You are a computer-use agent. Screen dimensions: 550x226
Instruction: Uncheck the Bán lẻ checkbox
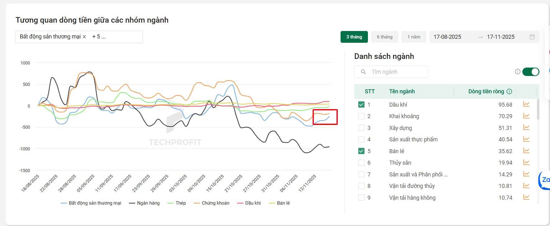pyautogui.click(x=361, y=151)
